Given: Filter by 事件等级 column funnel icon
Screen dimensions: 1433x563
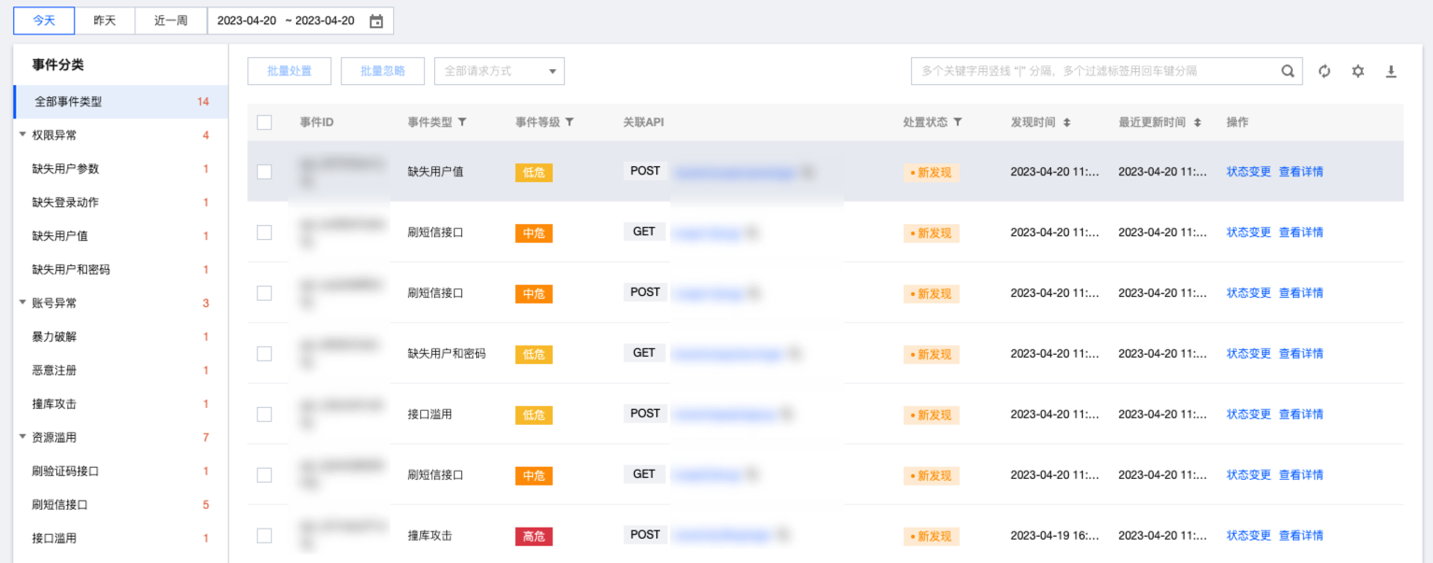Looking at the screenshot, I should (569, 122).
